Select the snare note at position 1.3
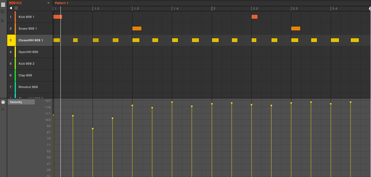The height and width of the screenshot is (177, 371). pos(137,28)
